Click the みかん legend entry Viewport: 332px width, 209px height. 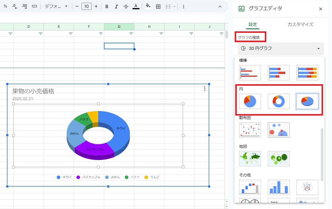point(113,177)
